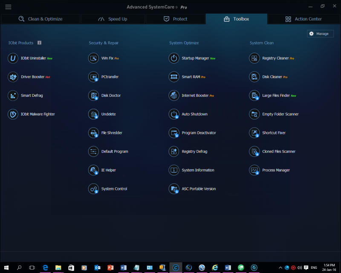
Task: Switch to the Clean & Optimize tab
Action: pyautogui.click(x=40, y=19)
